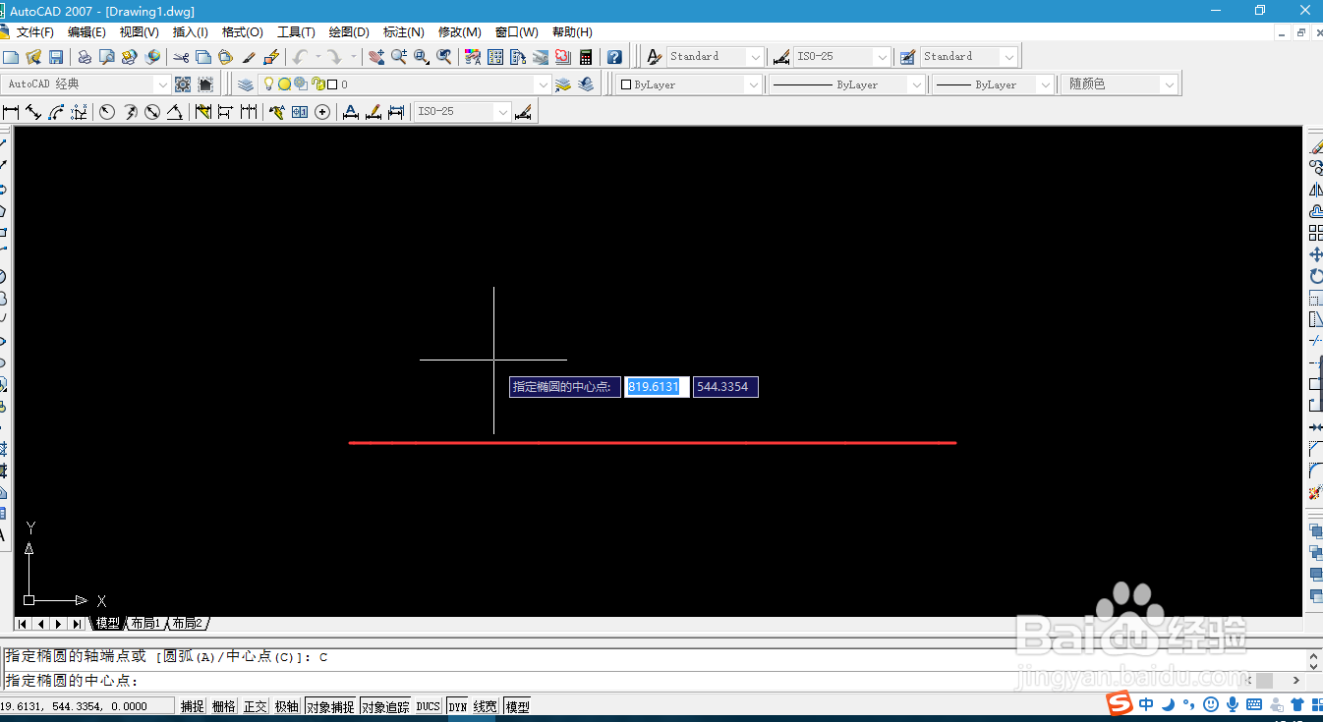Image resolution: width=1323 pixels, height=722 pixels.
Task: Click the Workspace Settings gear icon
Action: (183, 84)
